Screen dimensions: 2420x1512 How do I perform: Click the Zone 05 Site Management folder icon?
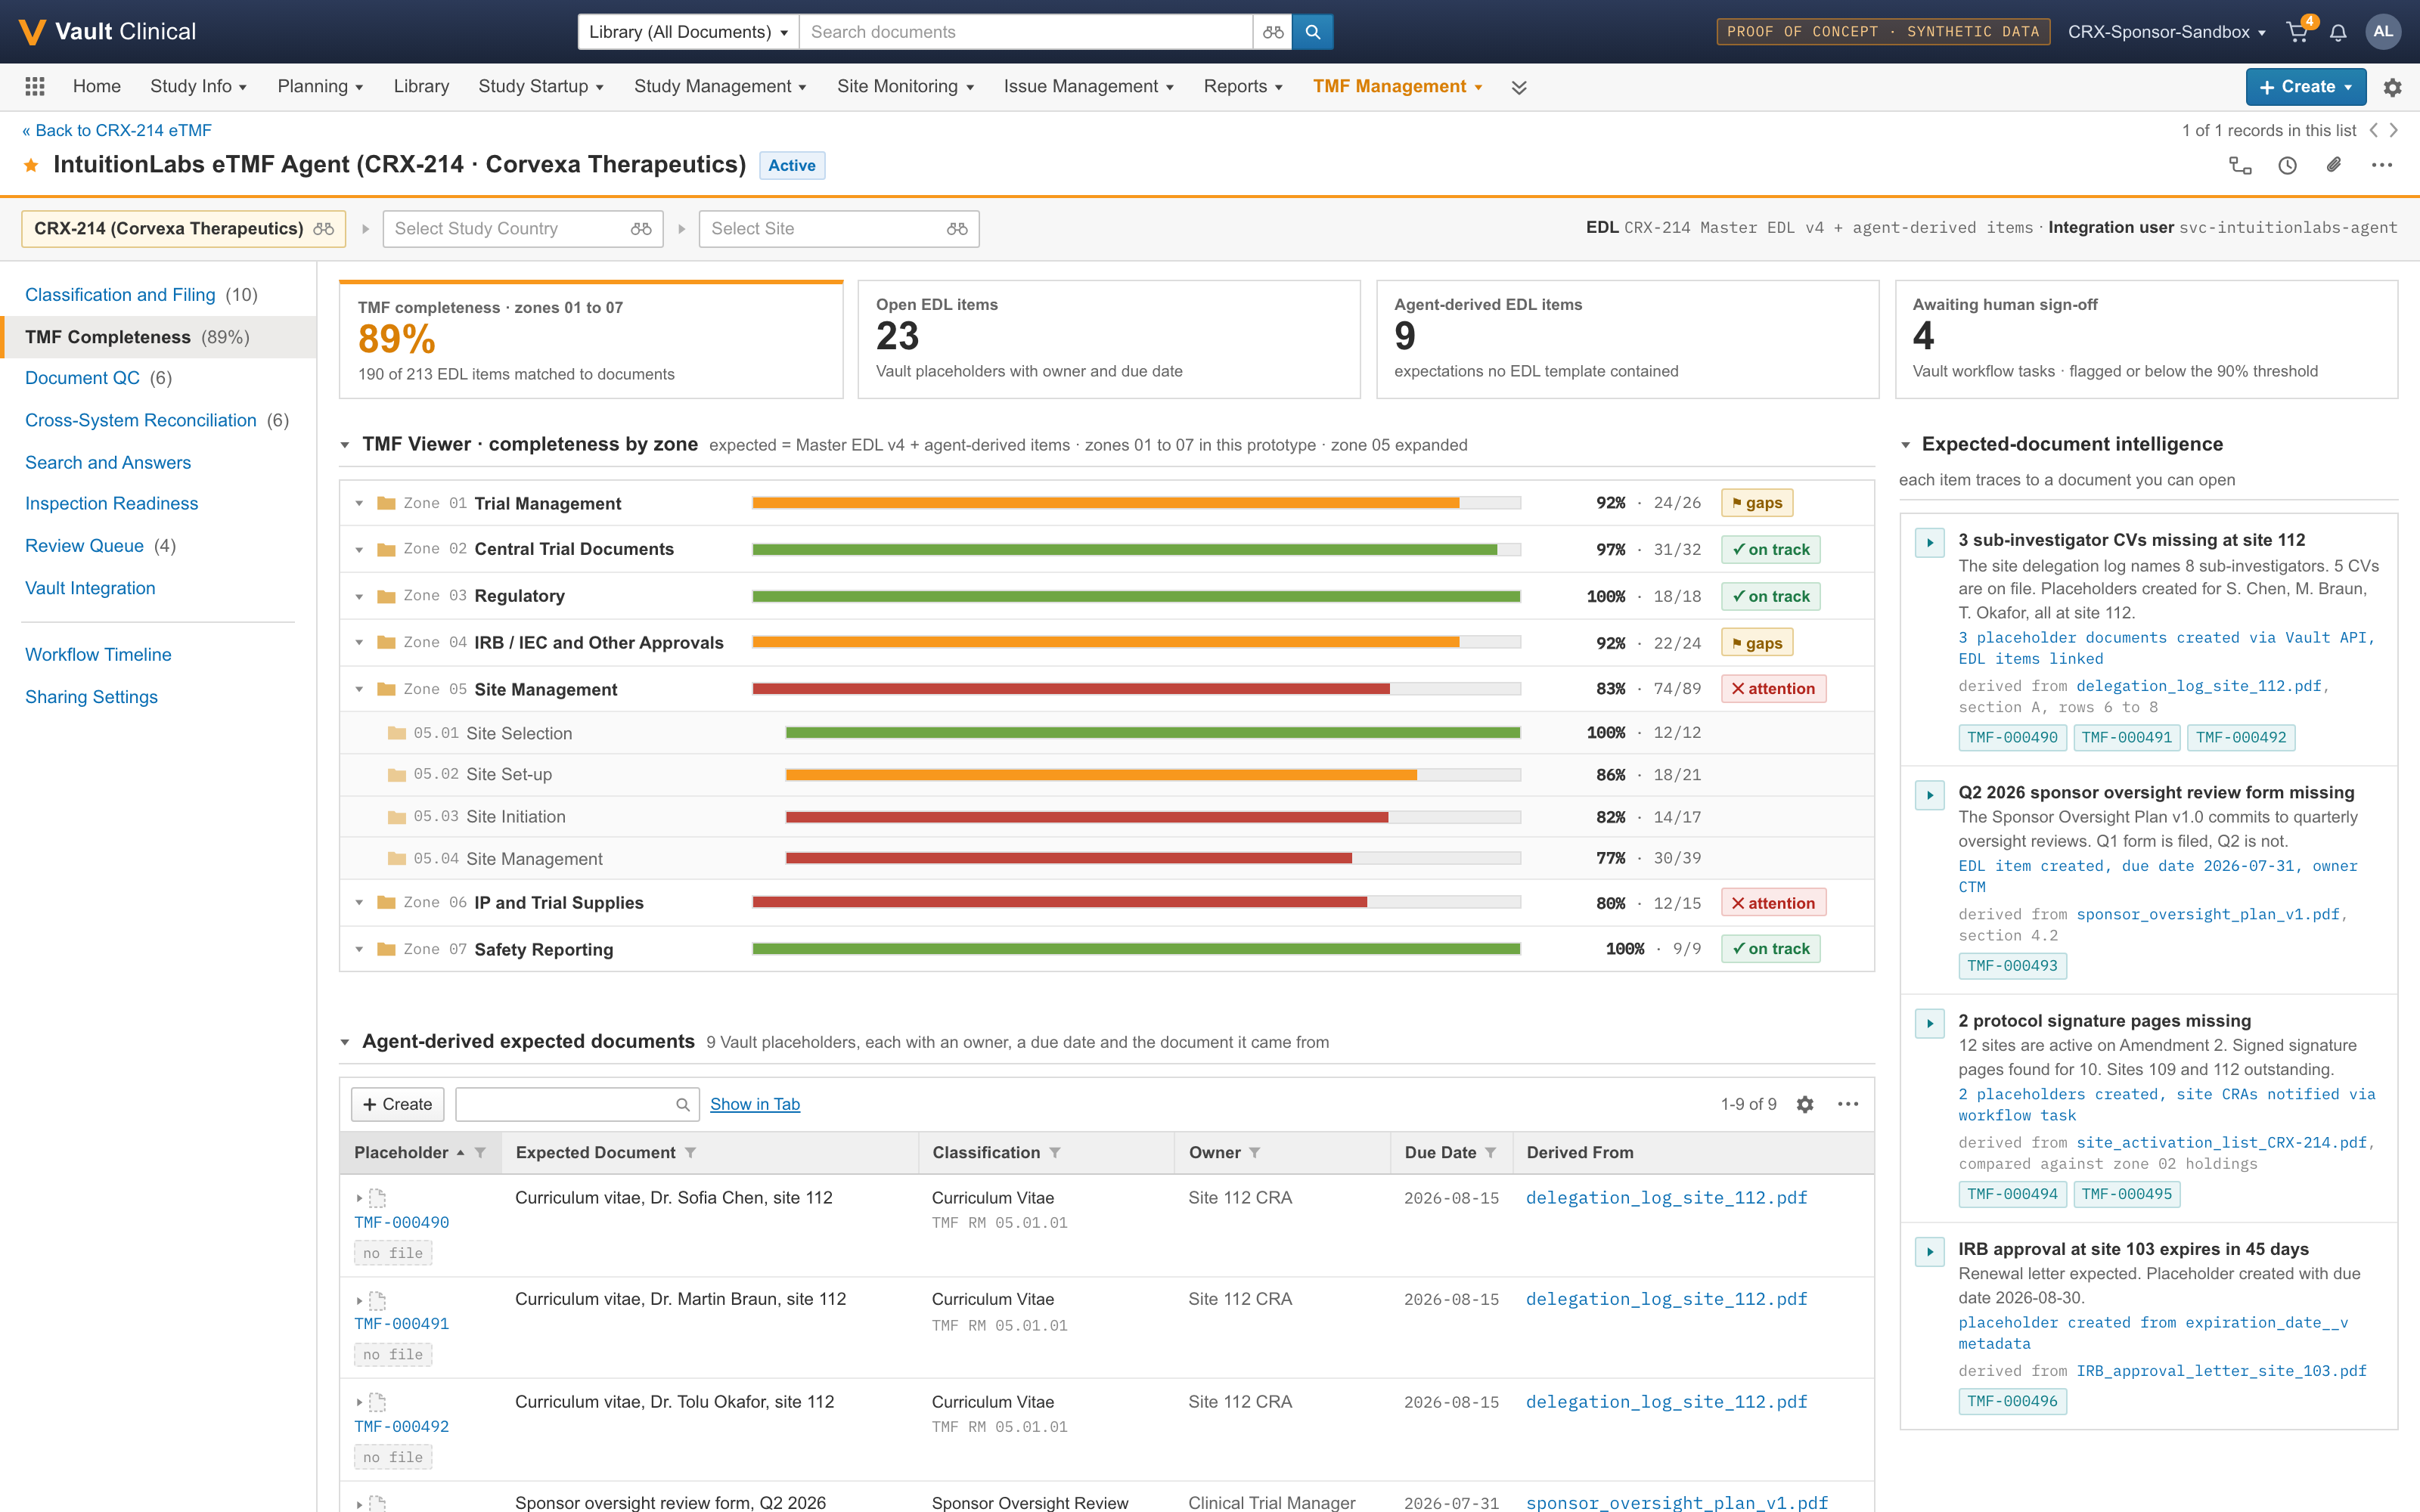pos(386,689)
